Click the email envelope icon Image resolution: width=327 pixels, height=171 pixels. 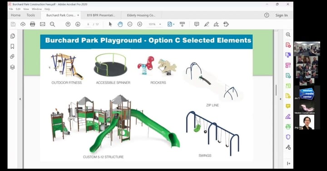[x=43, y=24]
